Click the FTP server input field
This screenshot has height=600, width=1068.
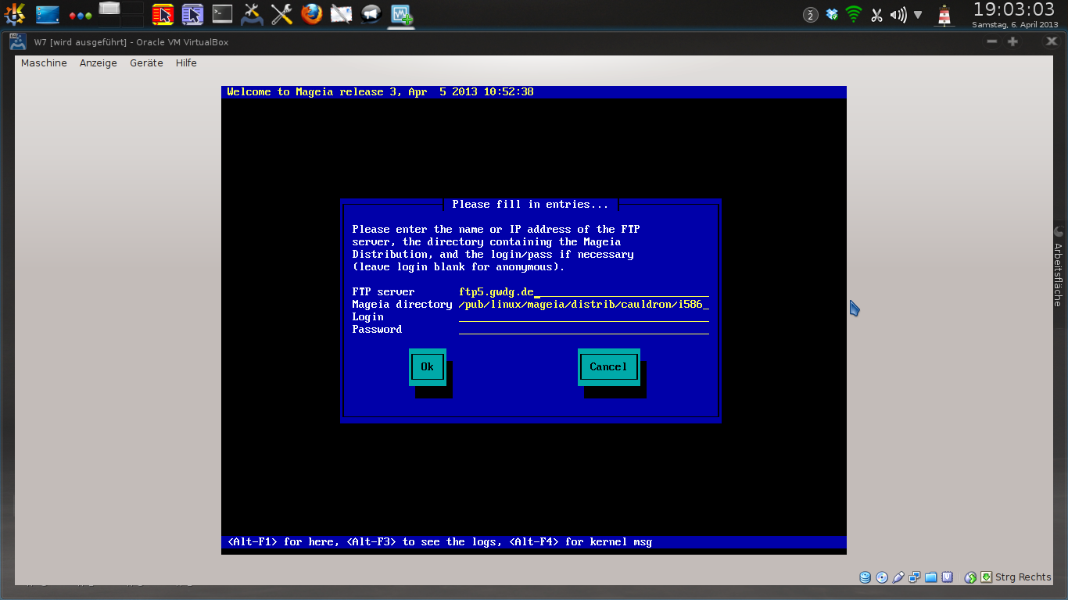584,292
